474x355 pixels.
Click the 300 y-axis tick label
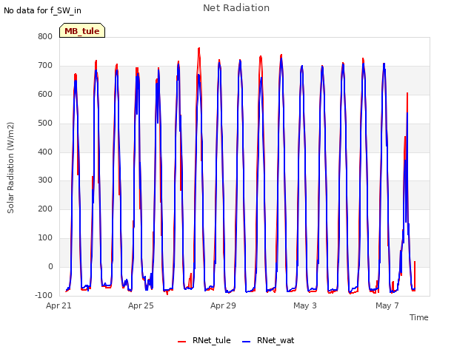(x=45, y=180)
